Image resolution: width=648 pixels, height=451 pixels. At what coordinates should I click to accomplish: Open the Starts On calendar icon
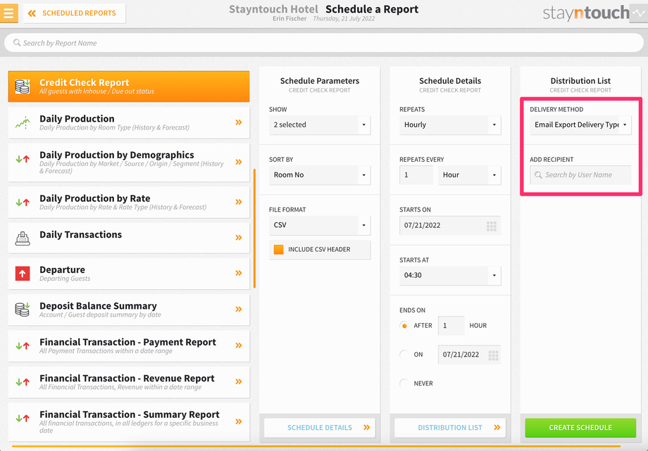pos(492,226)
